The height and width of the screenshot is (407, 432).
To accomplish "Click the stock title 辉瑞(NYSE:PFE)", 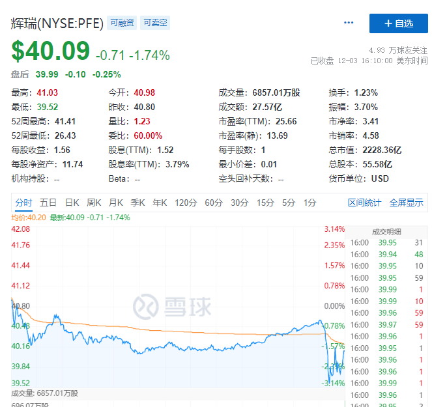I will (57, 23).
